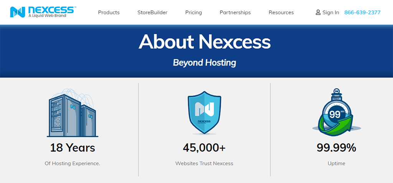Screen dimensions: 393x183
Task: Click the Beyond Hosting subtitle
Action: (205, 62)
